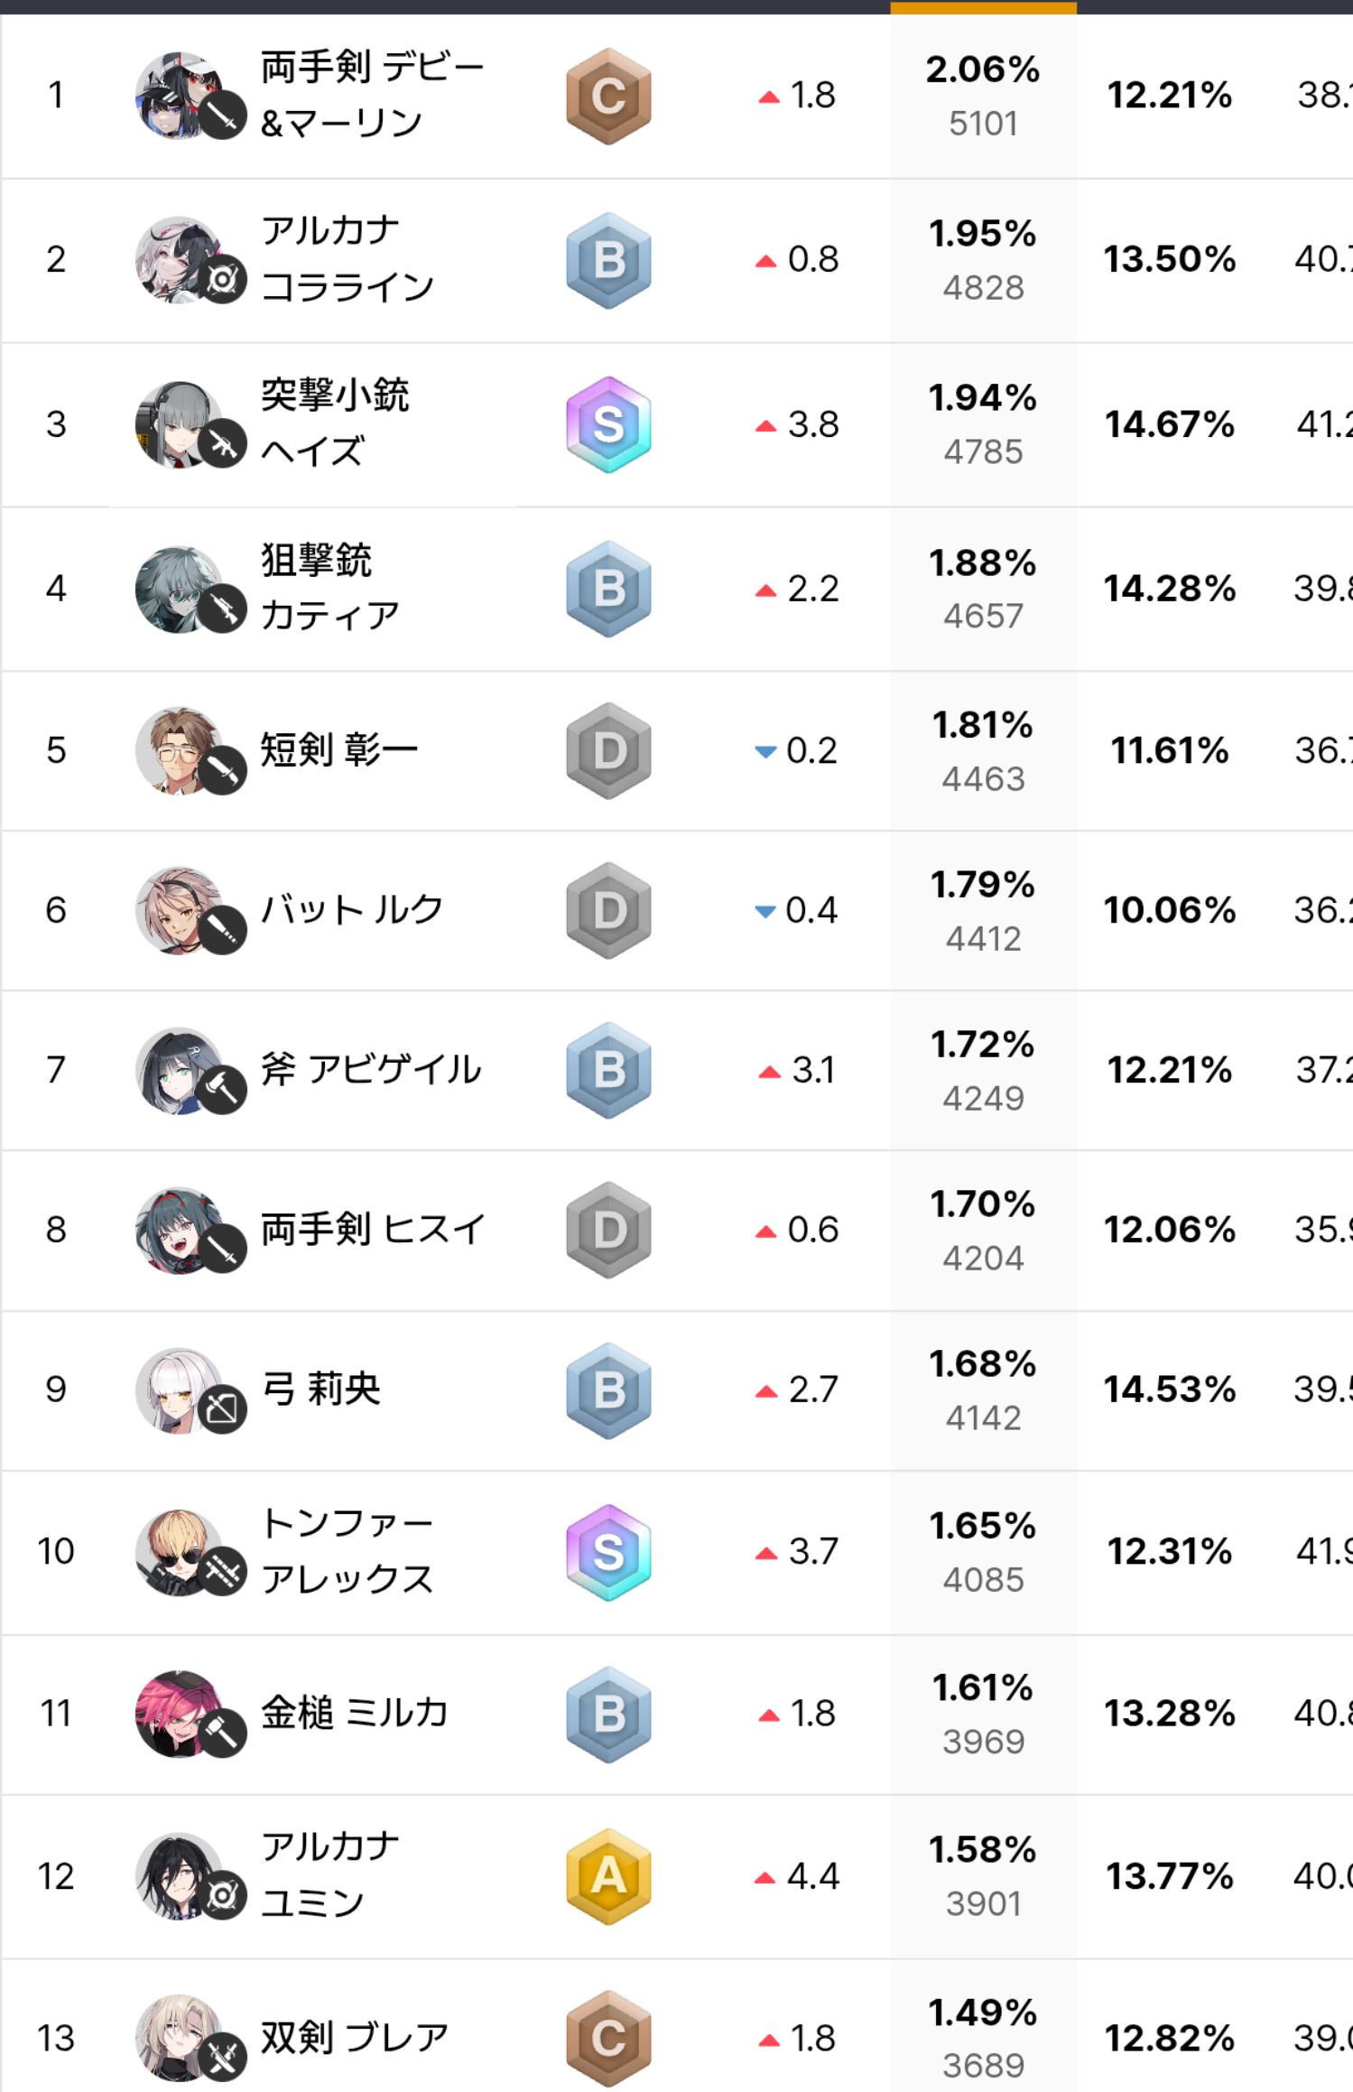The width and height of the screenshot is (1353, 2092).
Task: Click the S tier badge for アレックス
Action: (x=608, y=1552)
